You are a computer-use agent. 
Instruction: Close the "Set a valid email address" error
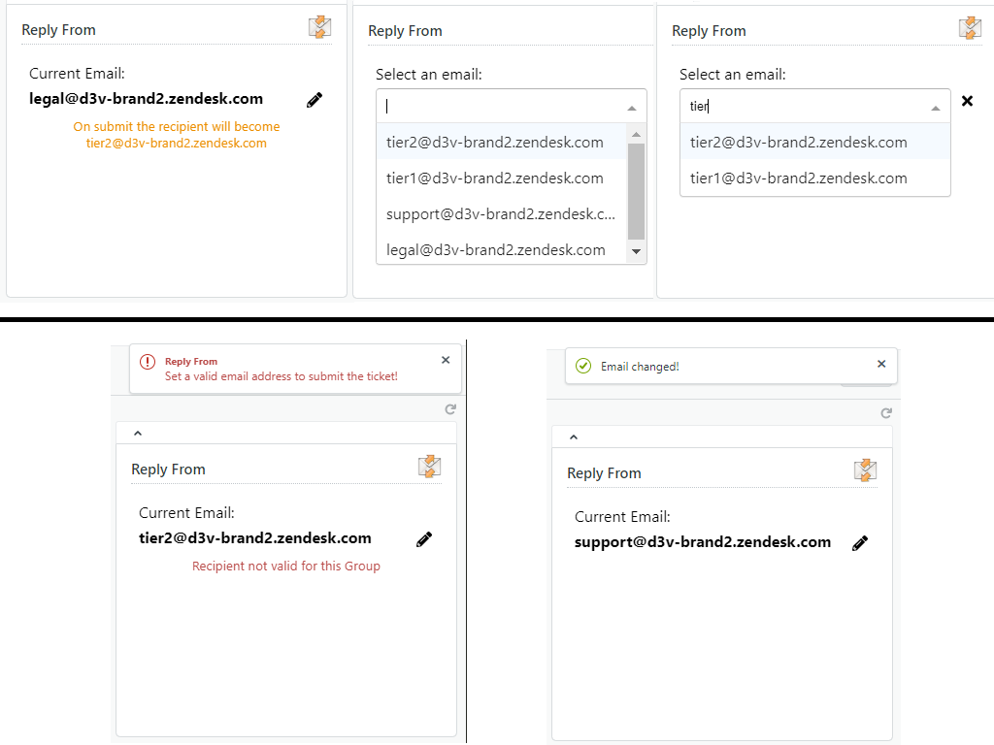pos(446,360)
